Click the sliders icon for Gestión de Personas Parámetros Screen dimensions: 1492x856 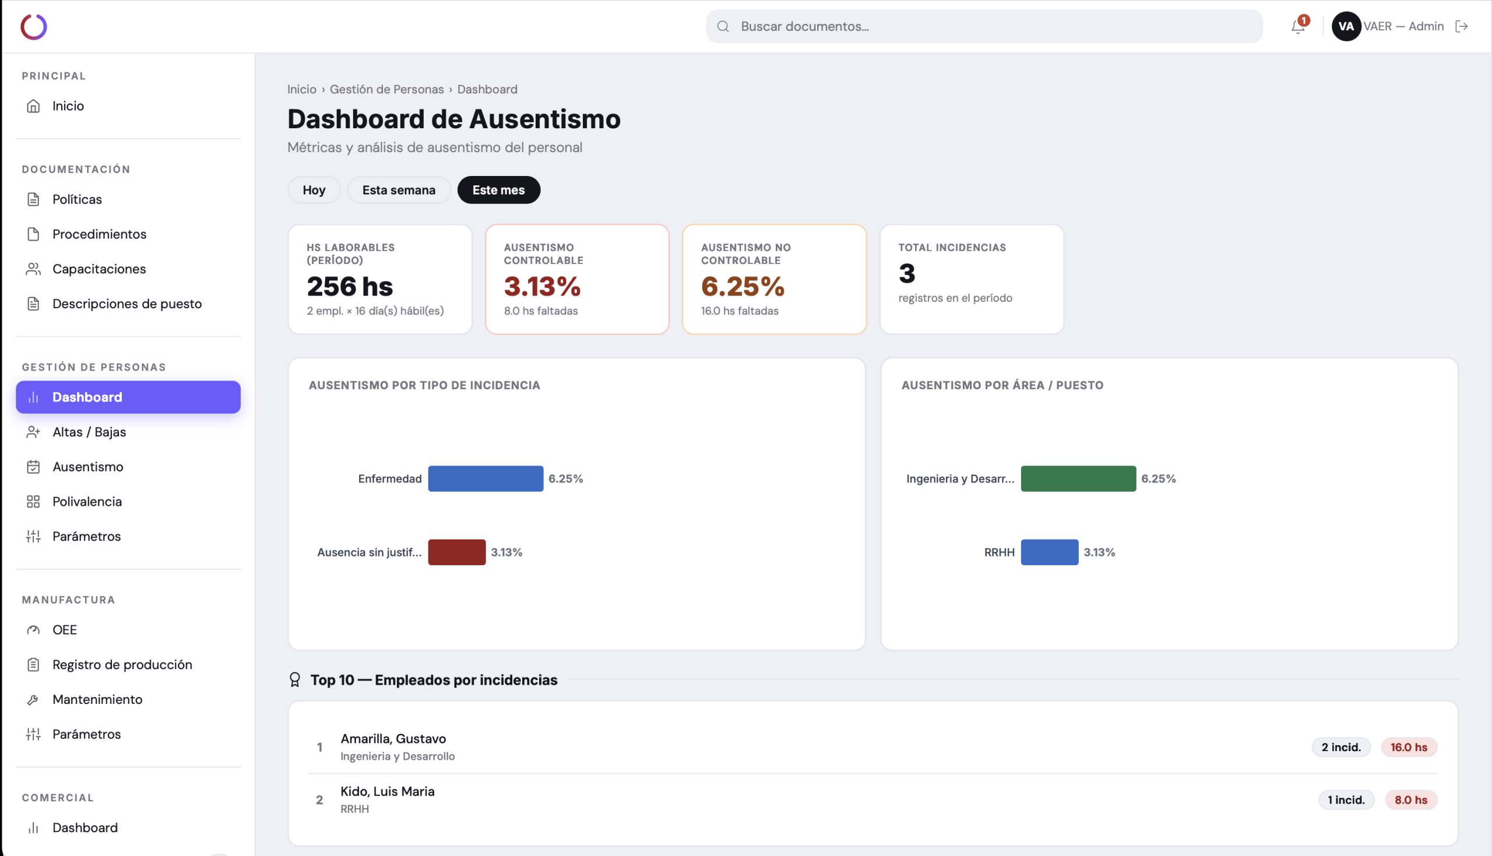tap(33, 536)
